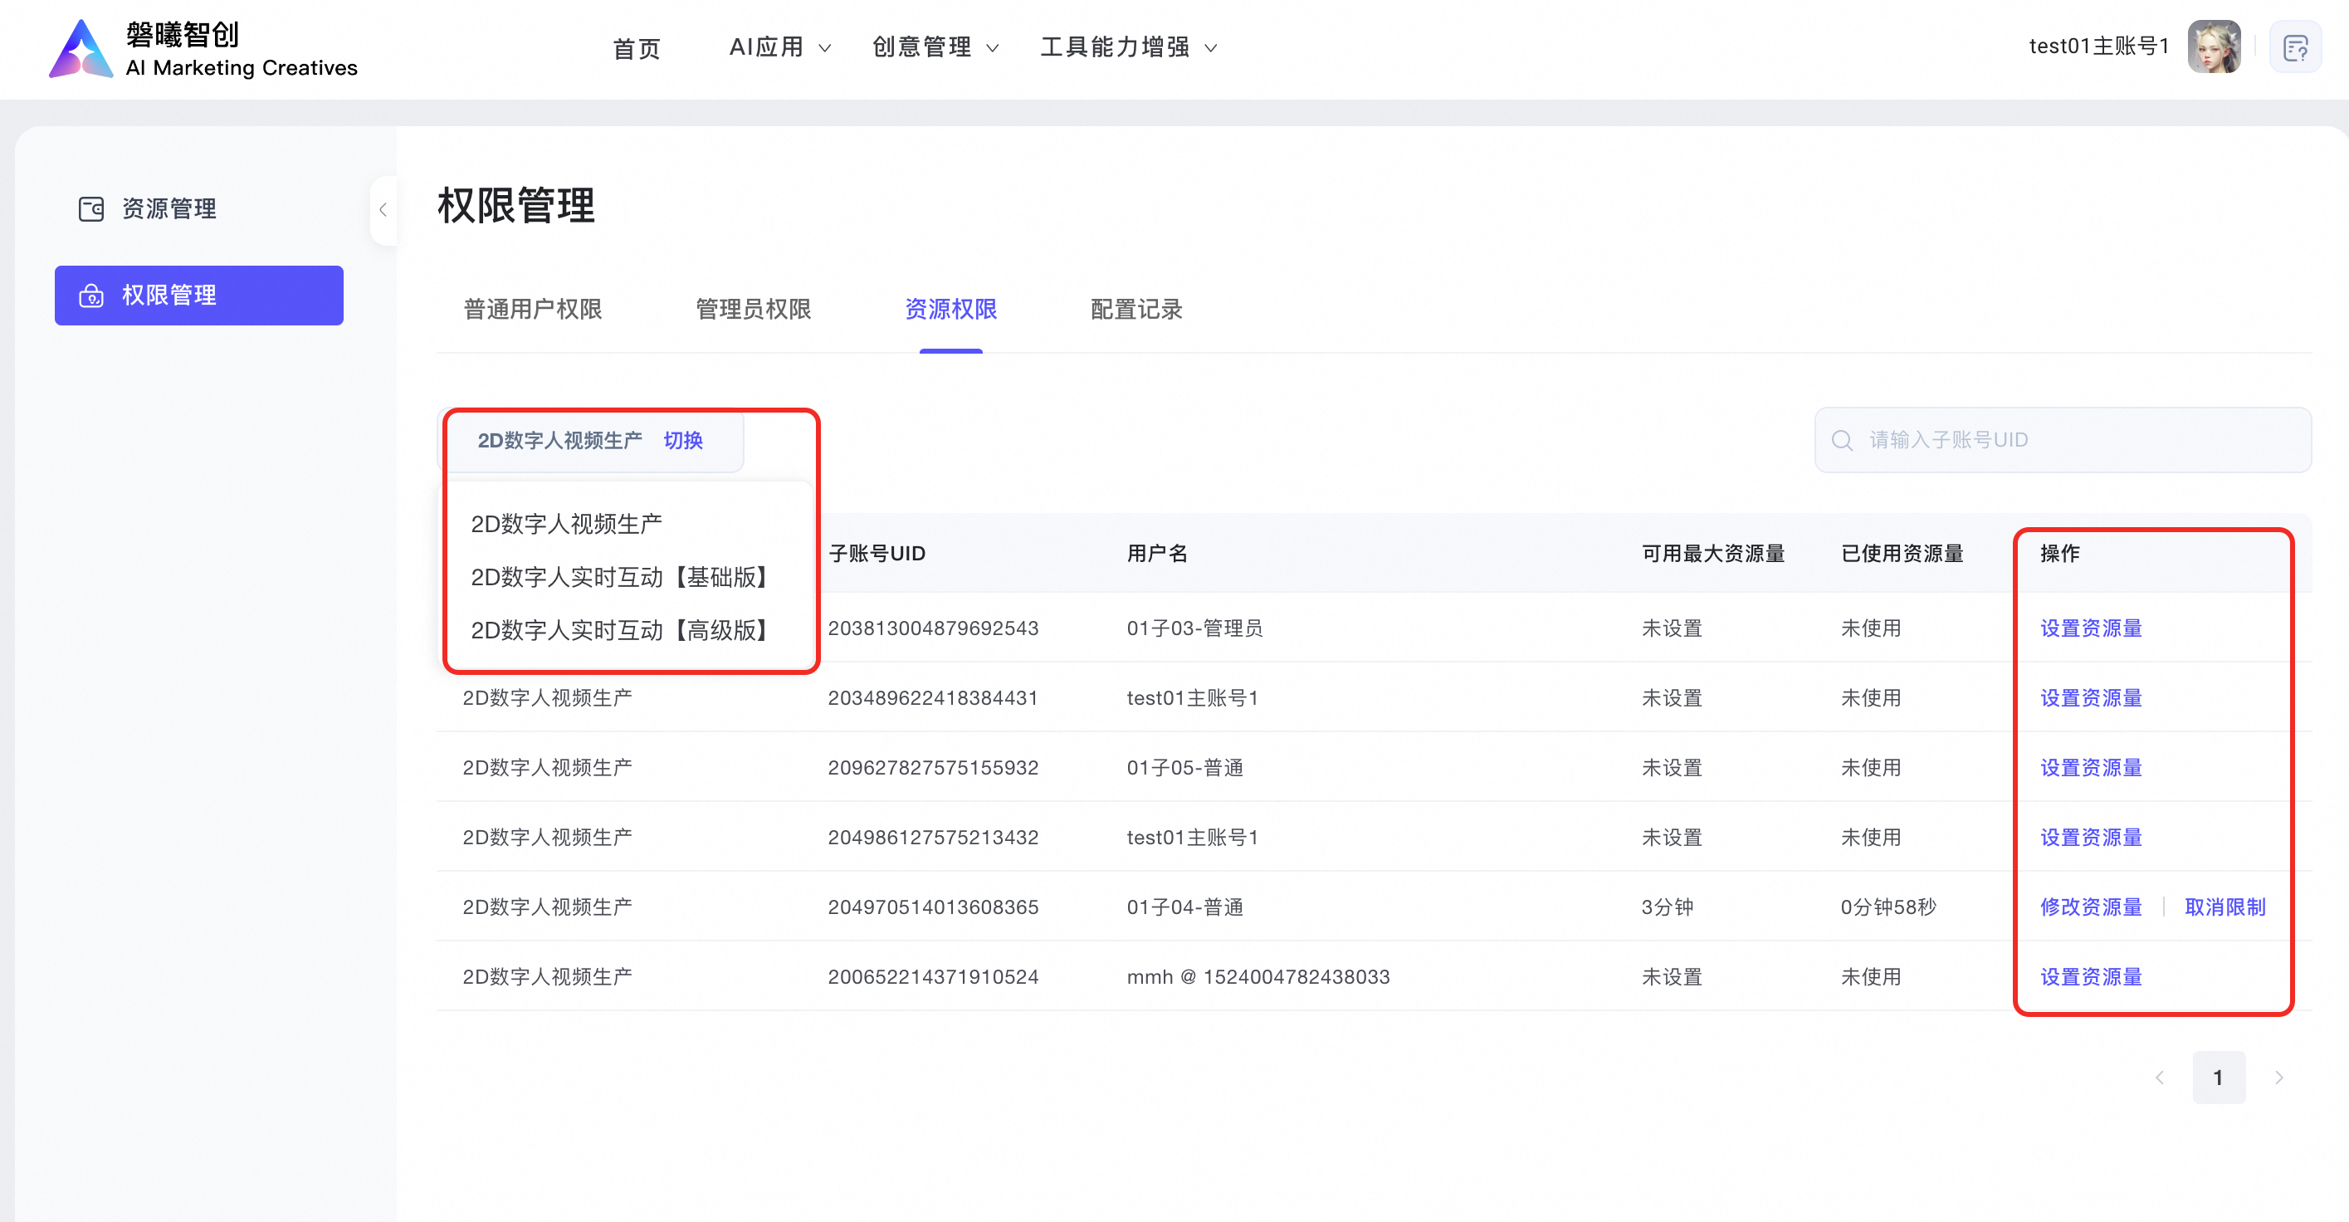Collapse the sidebar with the chevron handle

click(x=384, y=210)
